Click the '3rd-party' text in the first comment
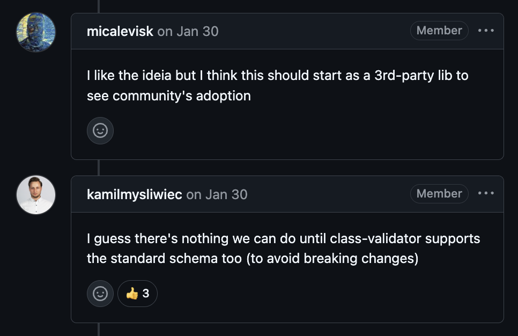The width and height of the screenshot is (518, 336). point(404,76)
